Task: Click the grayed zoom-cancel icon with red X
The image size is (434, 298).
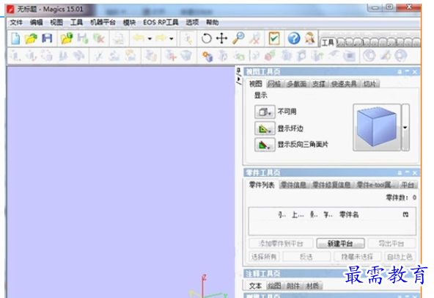Action: [x=254, y=38]
